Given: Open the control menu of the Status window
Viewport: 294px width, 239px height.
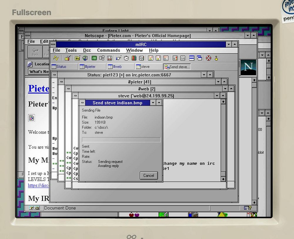Looking at the screenshot, I should point(55,75).
